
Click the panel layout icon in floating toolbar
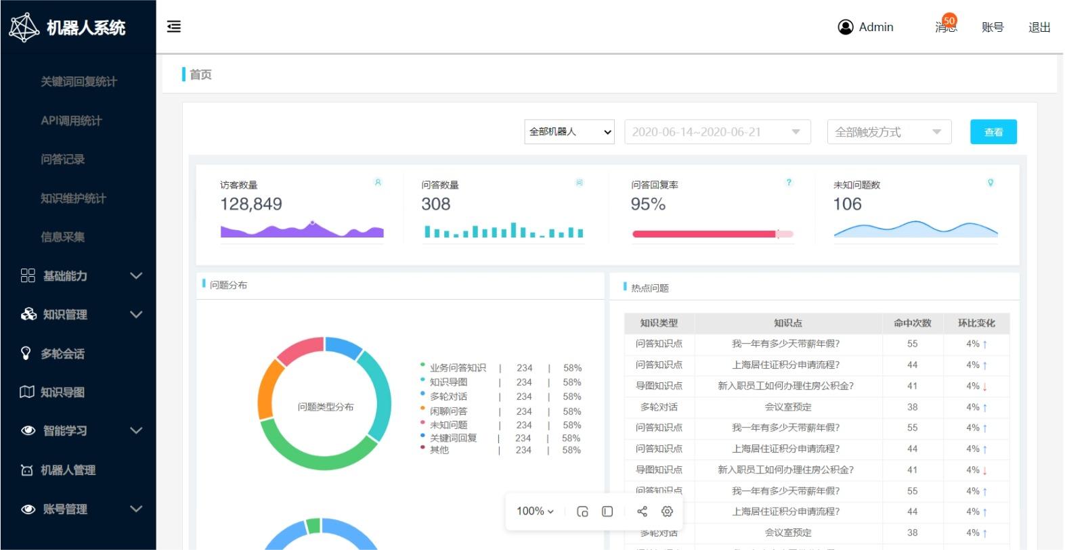[607, 511]
